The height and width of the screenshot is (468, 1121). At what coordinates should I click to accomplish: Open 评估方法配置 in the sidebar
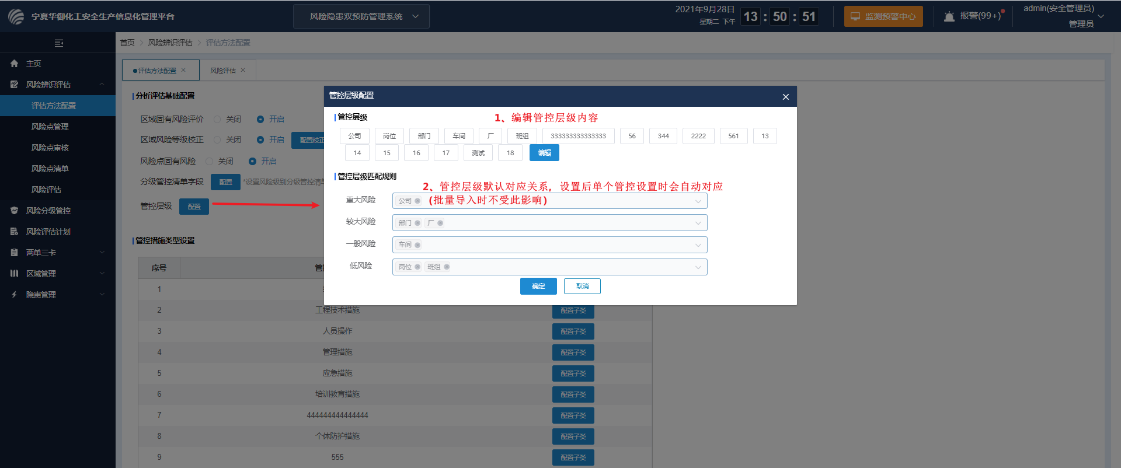(58, 106)
